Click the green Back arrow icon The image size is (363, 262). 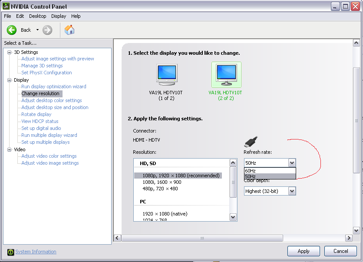click(12, 30)
